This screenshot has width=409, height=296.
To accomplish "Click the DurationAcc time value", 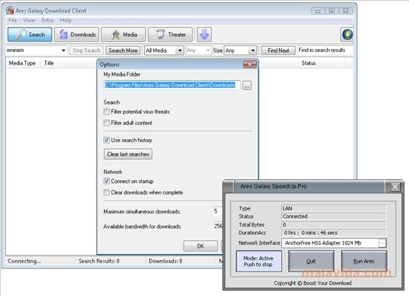I will point(334,233).
